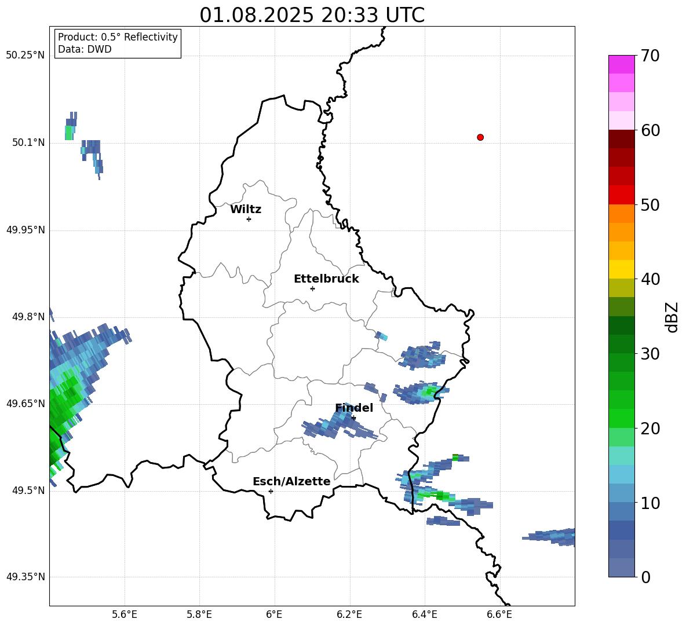Click the yellow colorbar swatch near 40
686x626 pixels.
point(621,269)
